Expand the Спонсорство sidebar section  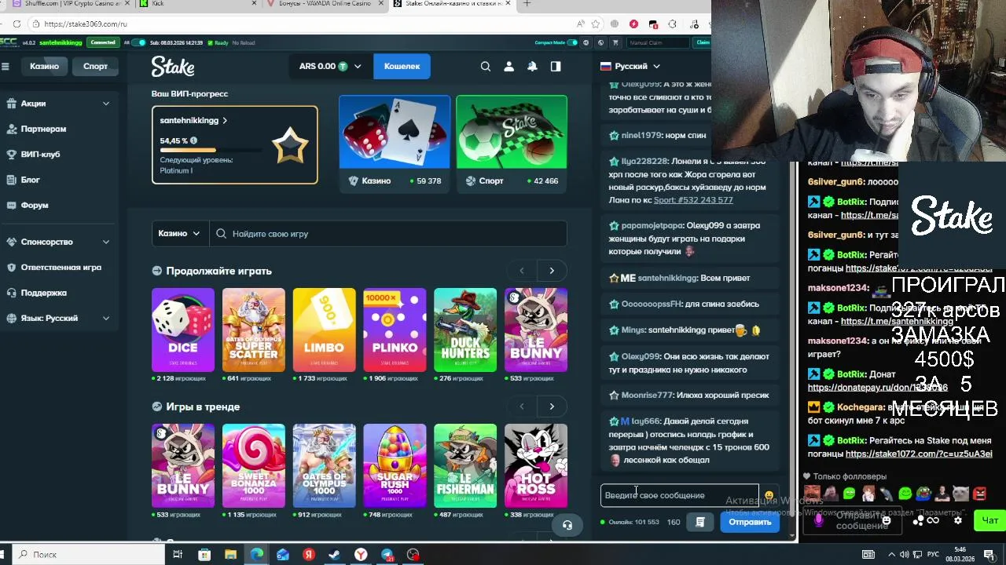[x=105, y=242]
